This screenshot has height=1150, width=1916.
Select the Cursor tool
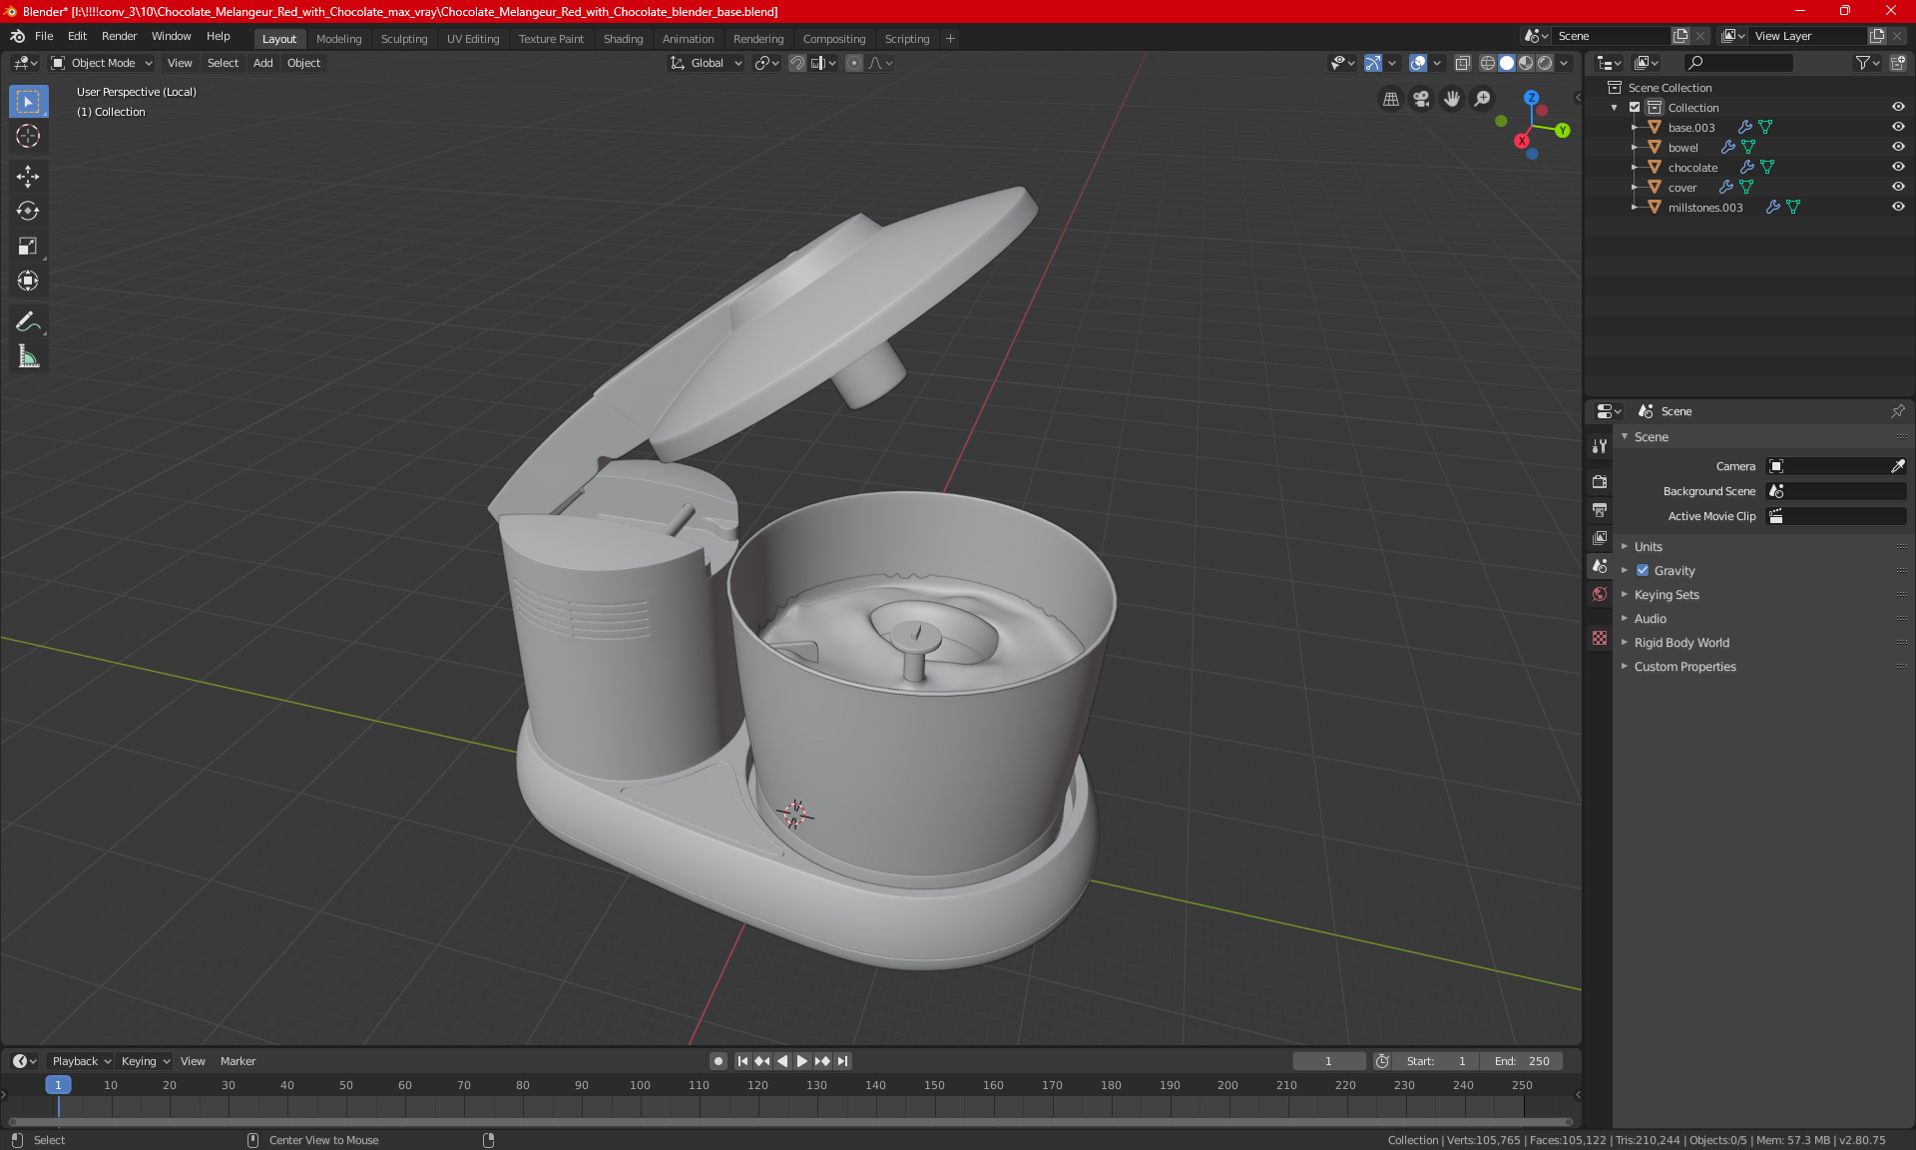[x=28, y=136]
